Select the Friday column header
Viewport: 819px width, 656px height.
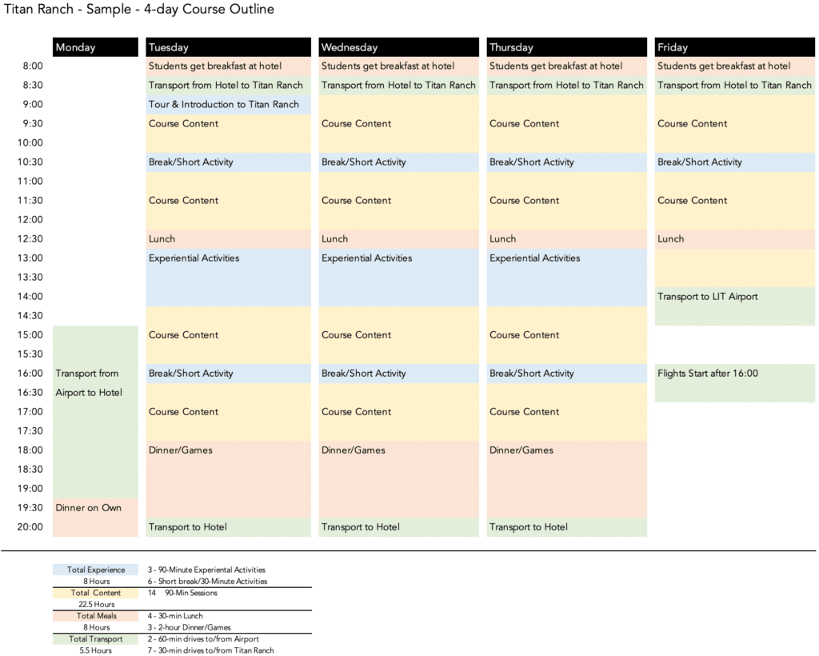[735, 47]
